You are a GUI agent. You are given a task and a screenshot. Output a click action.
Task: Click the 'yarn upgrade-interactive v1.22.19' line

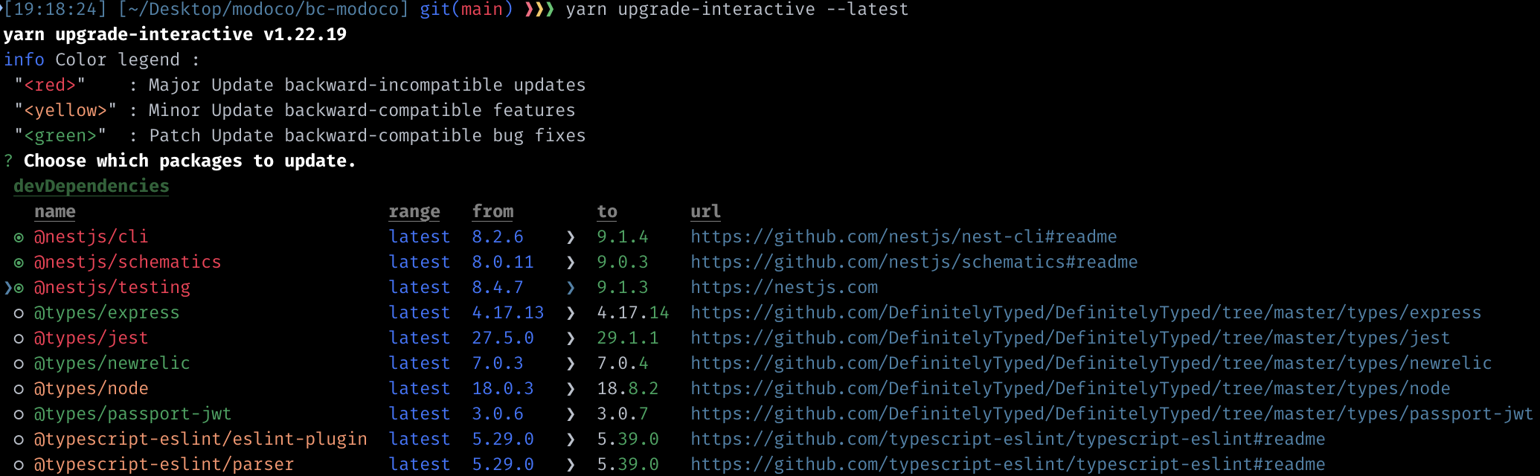click(x=174, y=34)
